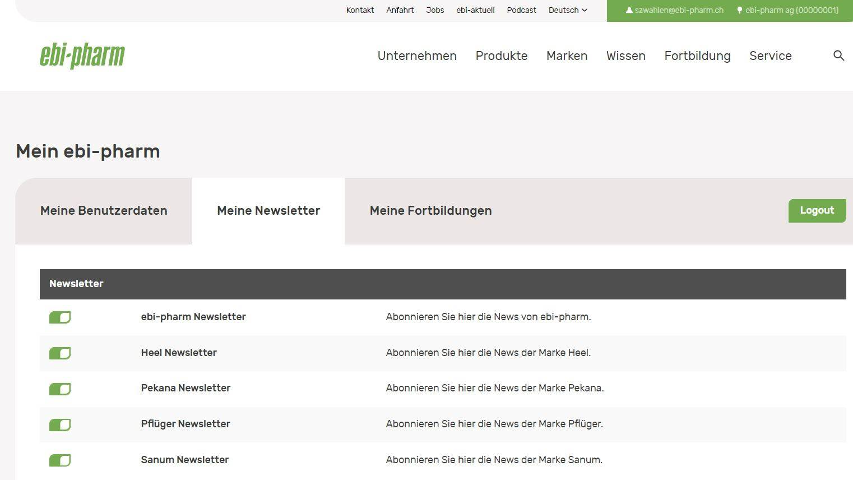Click 'Abonnieren Sie hier die News von ebi-pharm.'
Screen dimensions: 853x480
coord(488,317)
